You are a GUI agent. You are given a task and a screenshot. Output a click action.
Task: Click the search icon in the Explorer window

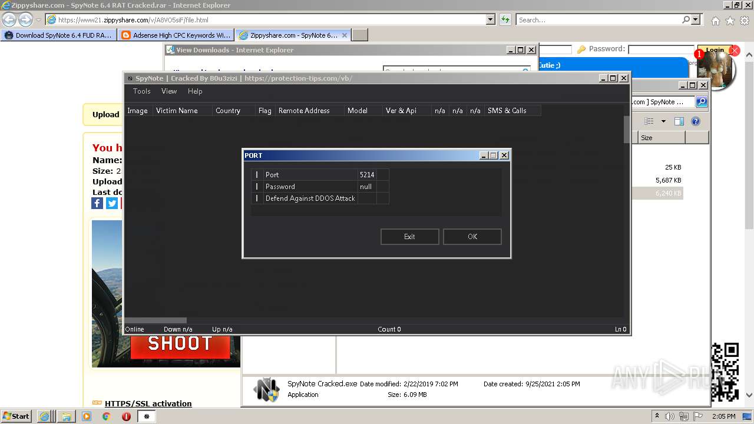702,102
